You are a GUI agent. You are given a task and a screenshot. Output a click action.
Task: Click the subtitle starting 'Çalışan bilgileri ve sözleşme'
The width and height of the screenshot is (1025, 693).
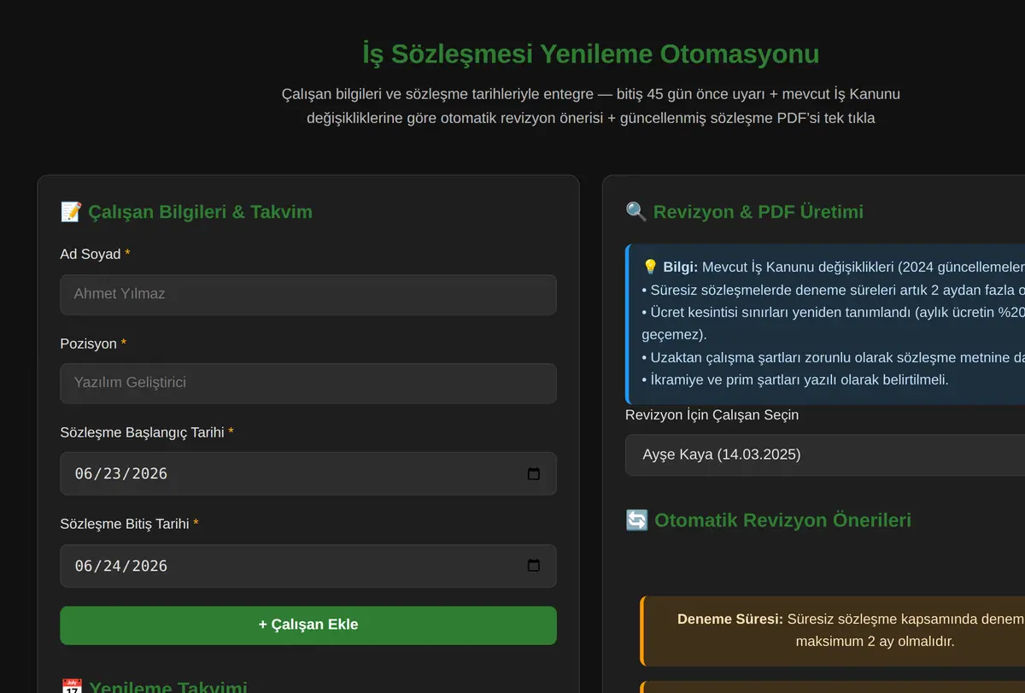[590, 106]
